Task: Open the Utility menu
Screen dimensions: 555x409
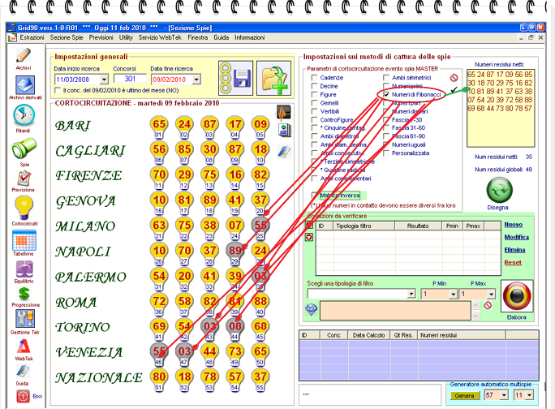Action: coord(126,37)
